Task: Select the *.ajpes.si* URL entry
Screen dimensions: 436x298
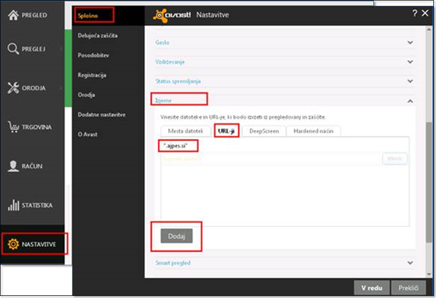Action: (175, 145)
